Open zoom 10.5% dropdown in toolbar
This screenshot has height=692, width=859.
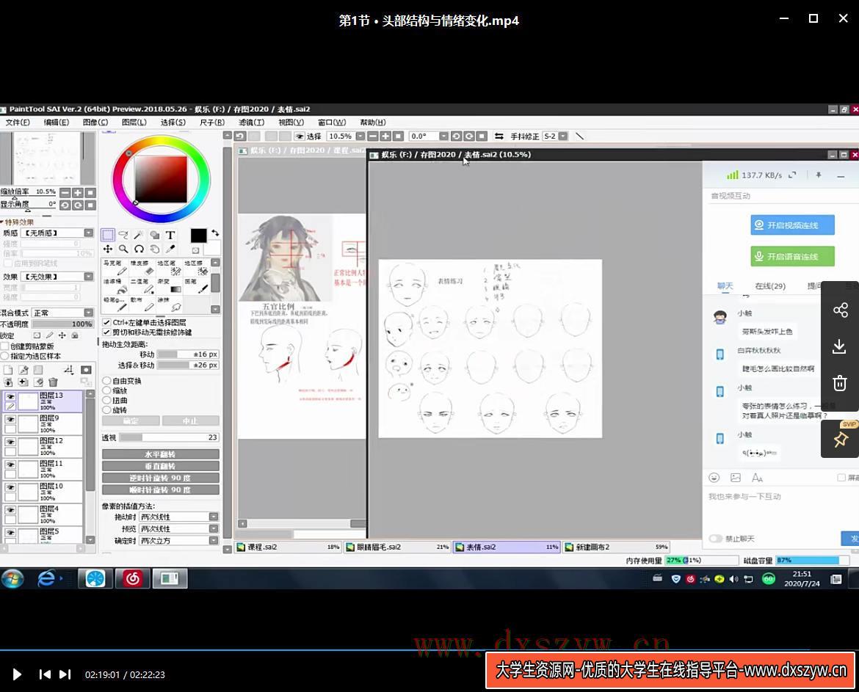point(360,136)
